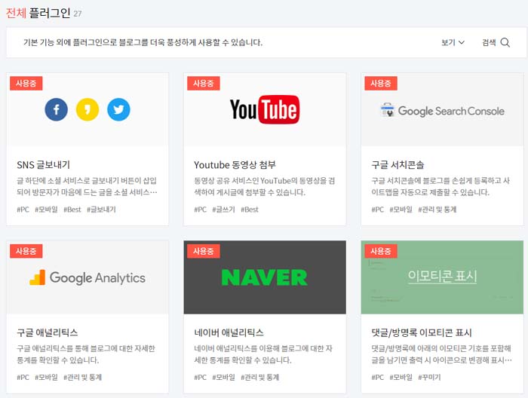Click #꾸미기 tag in 이모티콘 card
The height and width of the screenshot is (398, 528).
click(429, 377)
